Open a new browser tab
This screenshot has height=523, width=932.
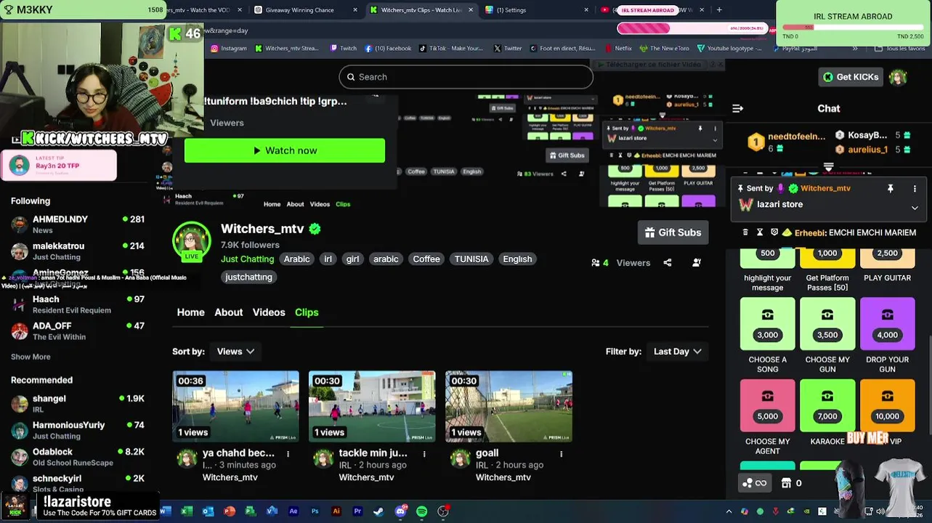(x=719, y=10)
